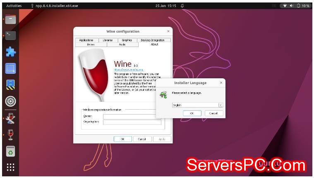
Task: Launch Terminal from the dock
Action: click(x=10, y=35)
